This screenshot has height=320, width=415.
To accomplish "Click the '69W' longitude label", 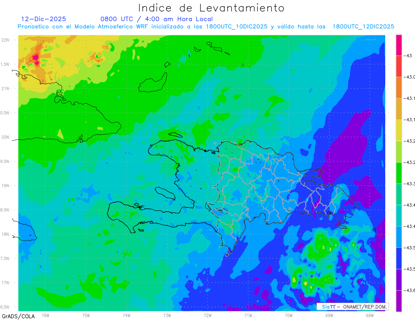I will [329, 315].
